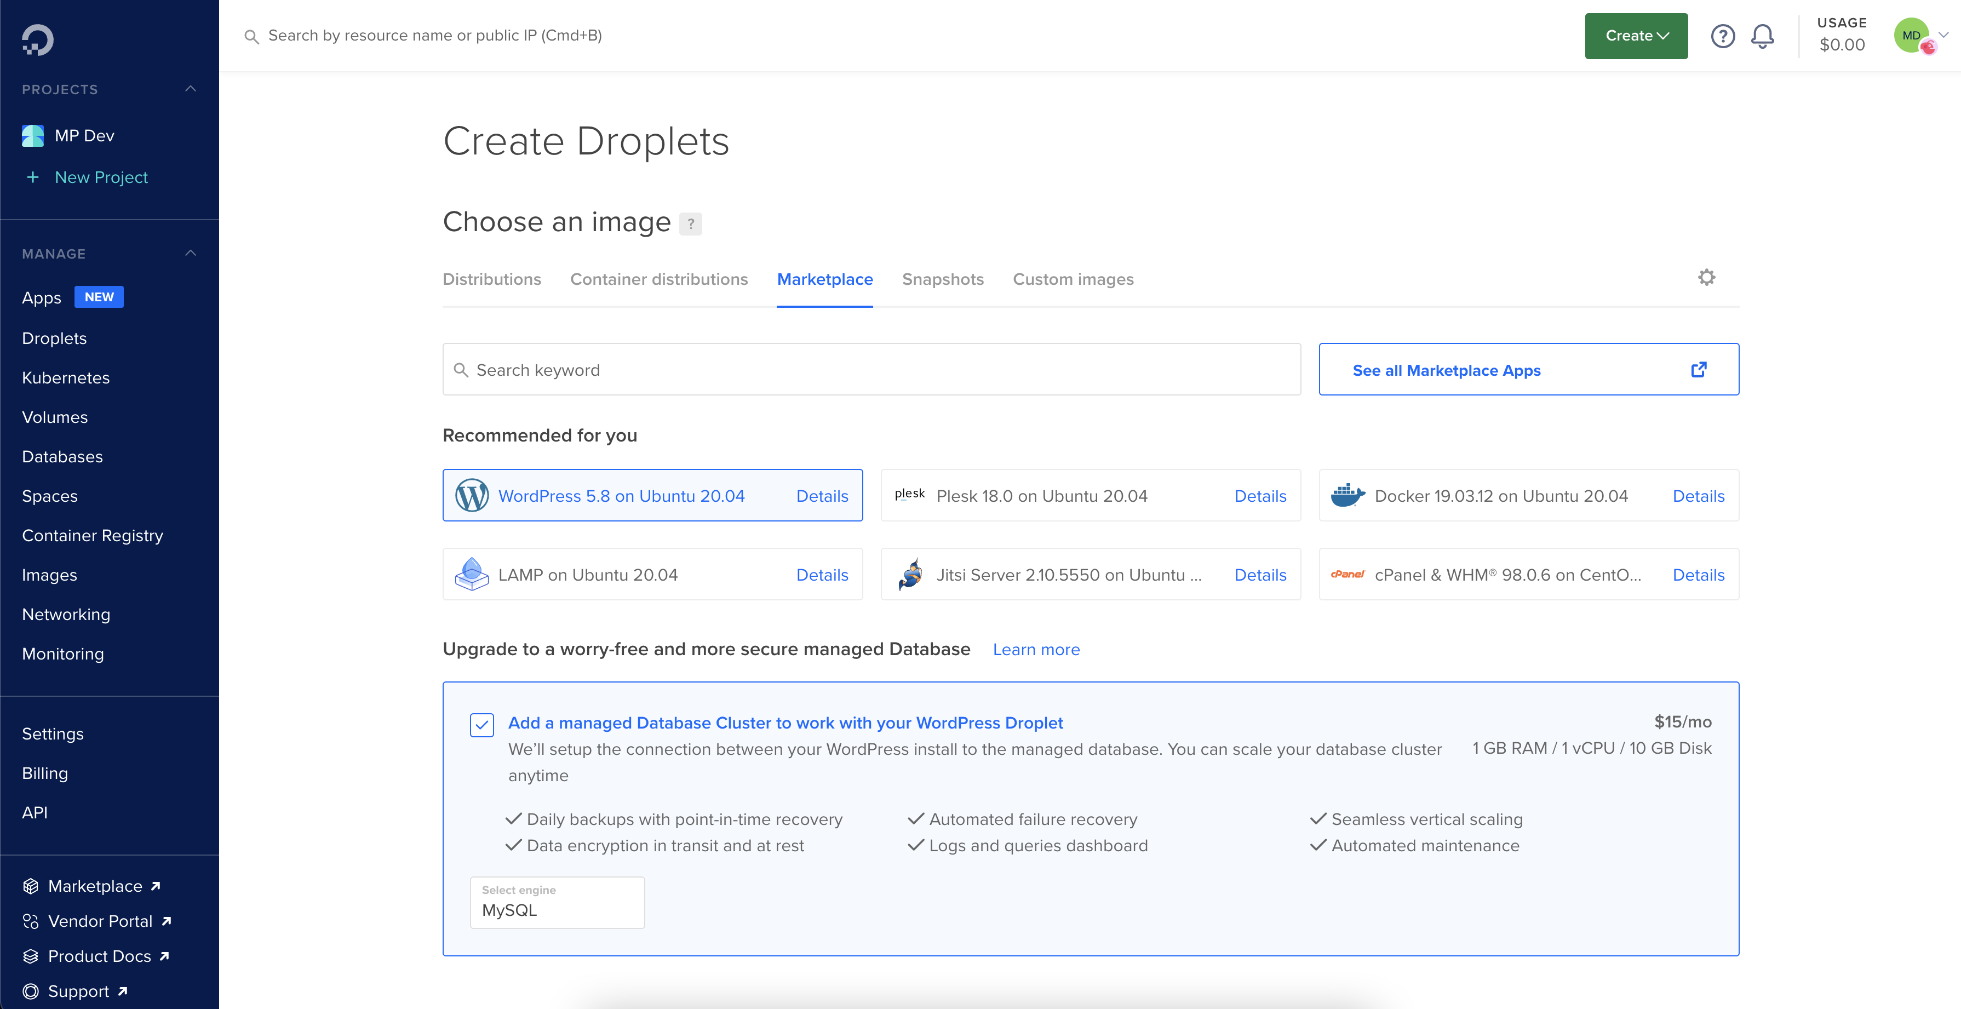Click the MD user avatar
The height and width of the screenshot is (1009, 1961).
tap(1912, 36)
